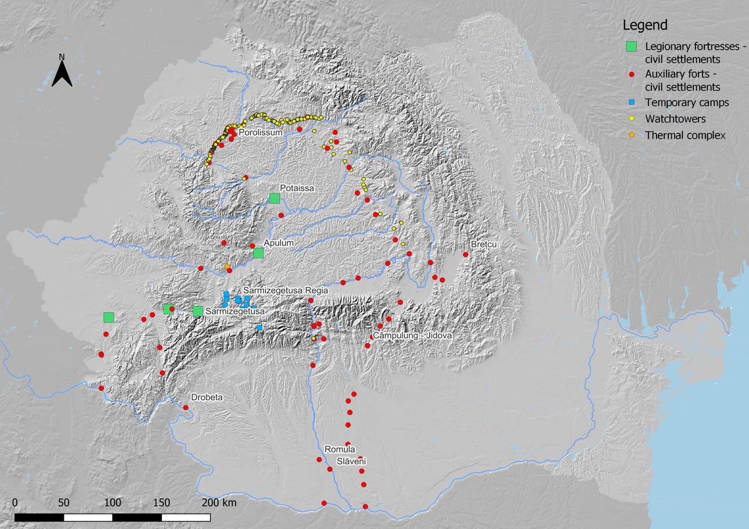This screenshot has height=529, width=749.
Task: Click the Porolissum map label
Action: pyautogui.click(x=260, y=133)
